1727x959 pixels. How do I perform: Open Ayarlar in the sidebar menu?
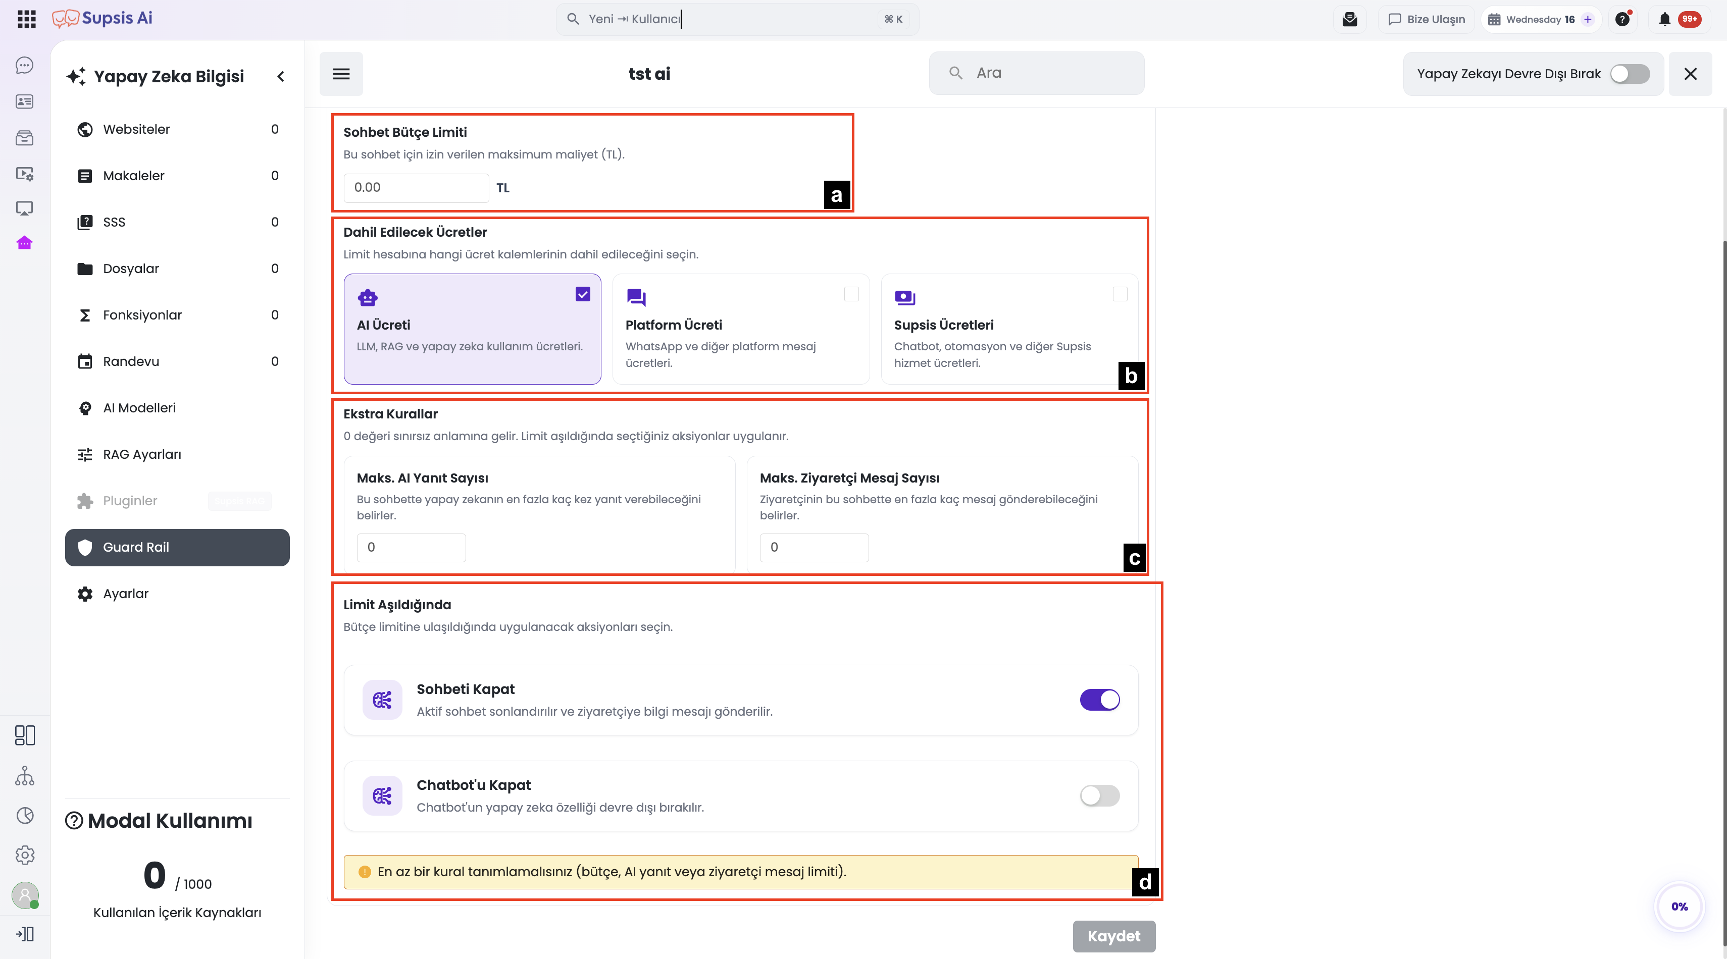coord(178,594)
